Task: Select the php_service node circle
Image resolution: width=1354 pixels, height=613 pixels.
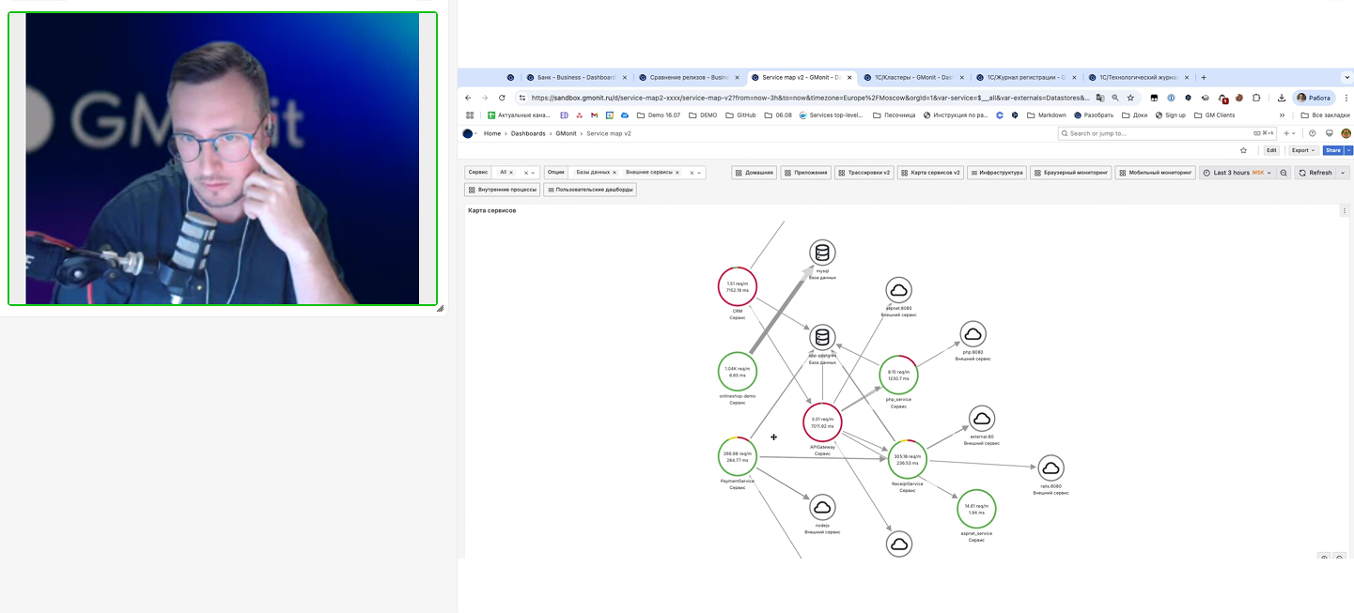Action: [898, 375]
